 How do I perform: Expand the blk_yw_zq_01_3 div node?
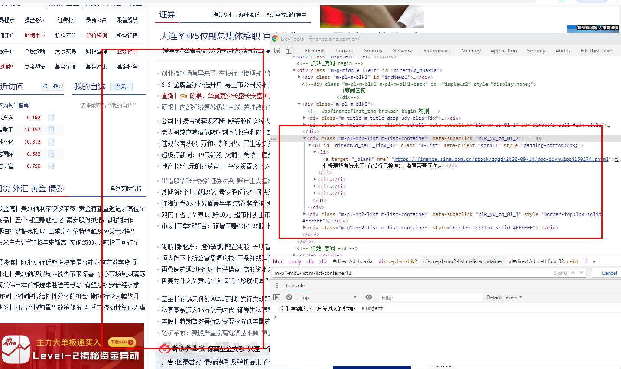(304, 214)
